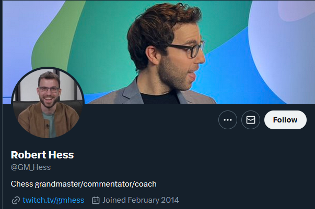Open the circular profile picture
The width and height of the screenshot is (315, 209).
tap(48, 103)
